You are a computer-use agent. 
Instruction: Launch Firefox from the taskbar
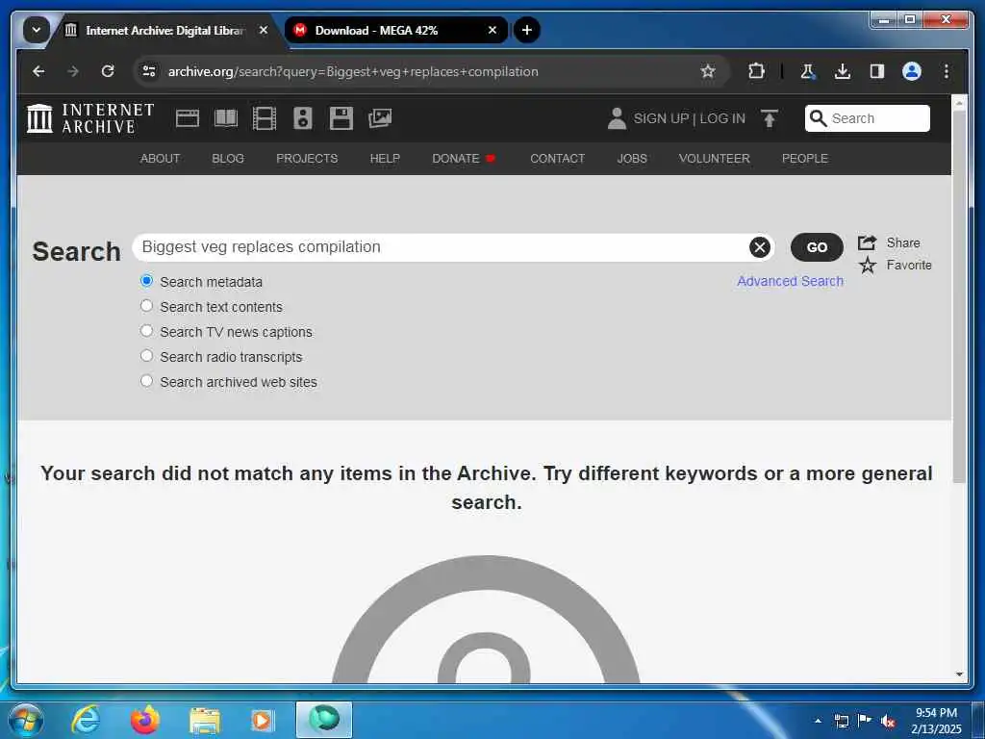[x=145, y=720]
